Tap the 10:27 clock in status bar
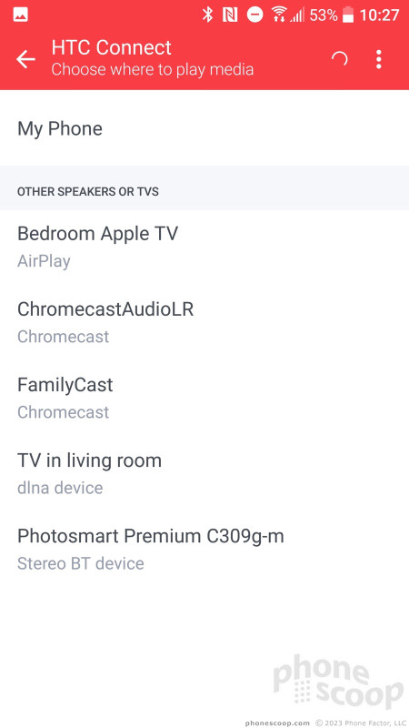Viewport: 409px width, 728px height. (379, 15)
